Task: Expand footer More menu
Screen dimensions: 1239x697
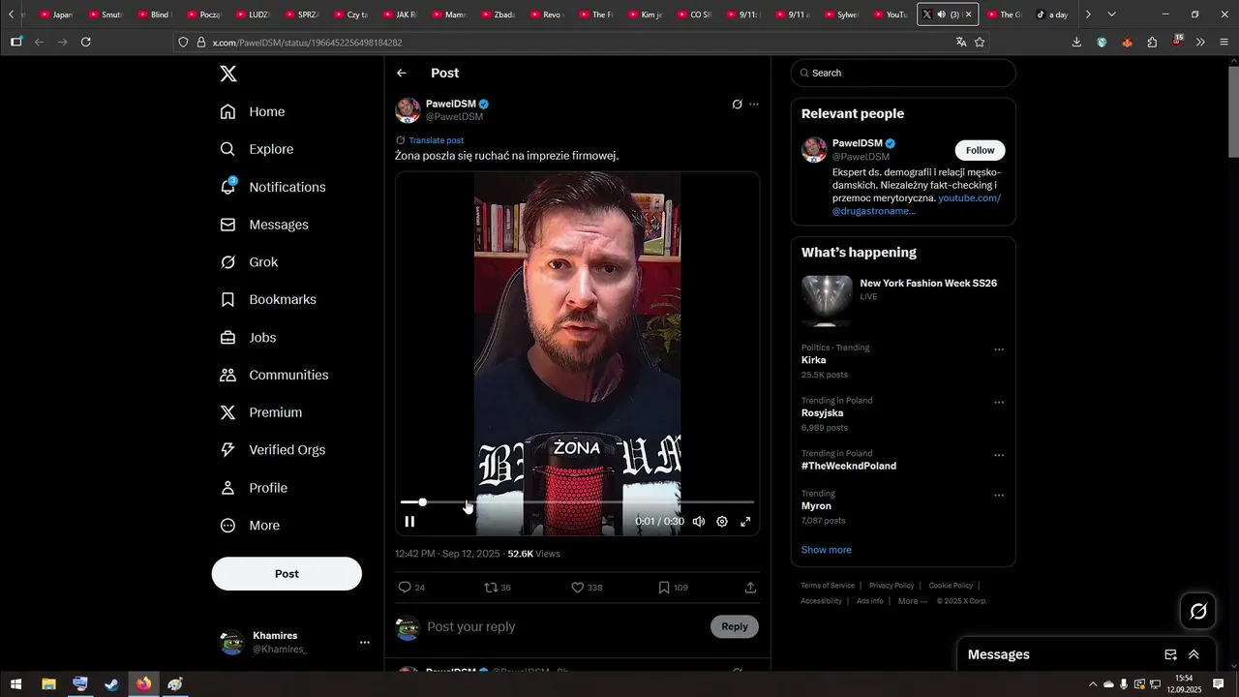Action: coord(912,601)
